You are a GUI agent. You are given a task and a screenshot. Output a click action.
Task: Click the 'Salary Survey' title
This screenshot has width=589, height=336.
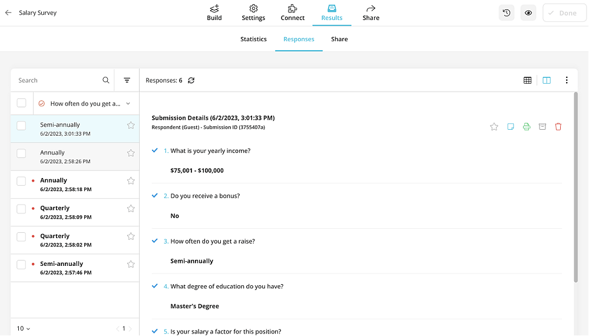[38, 13]
